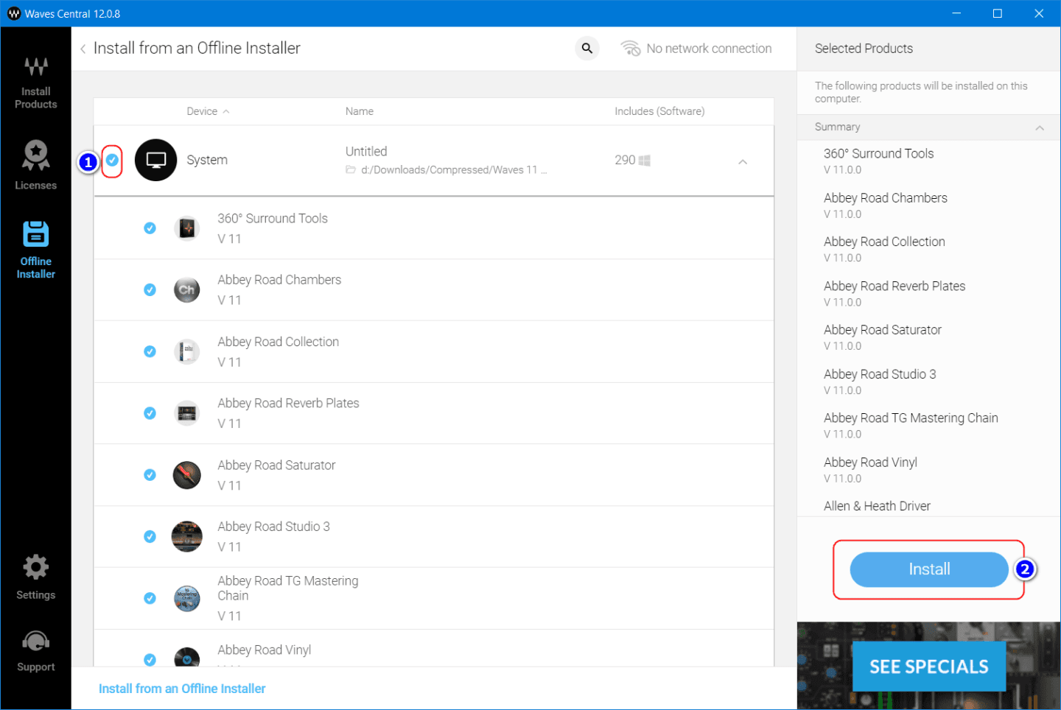Uncheck 360° Surround Tools

click(150, 228)
